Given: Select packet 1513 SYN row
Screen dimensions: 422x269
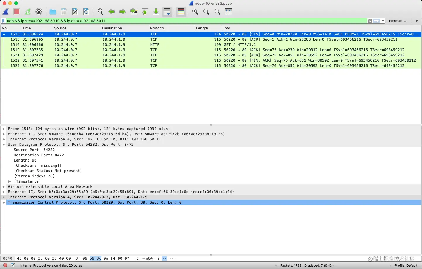Looking at the screenshot, I should pyautogui.click(x=211, y=34).
